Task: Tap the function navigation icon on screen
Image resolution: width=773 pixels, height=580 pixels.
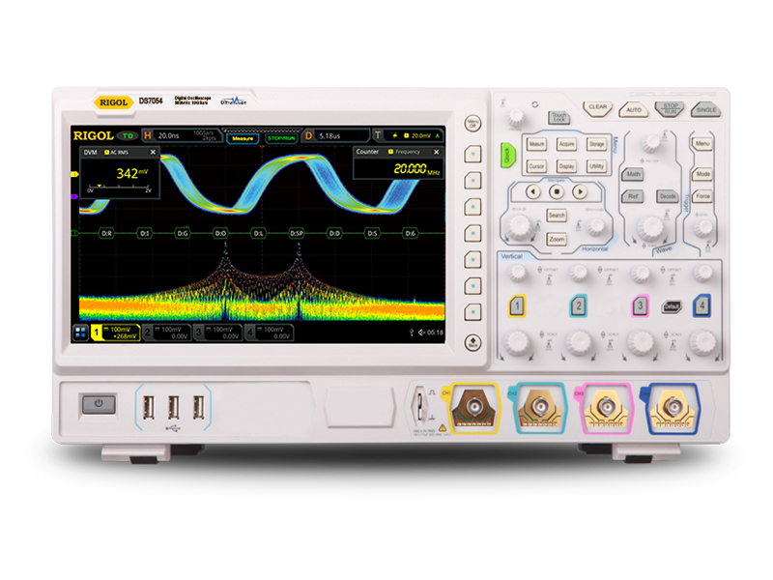Action: click(80, 333)
